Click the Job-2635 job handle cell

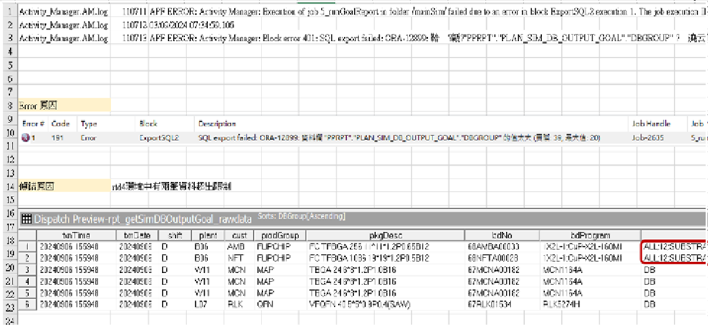coord(646,138)
